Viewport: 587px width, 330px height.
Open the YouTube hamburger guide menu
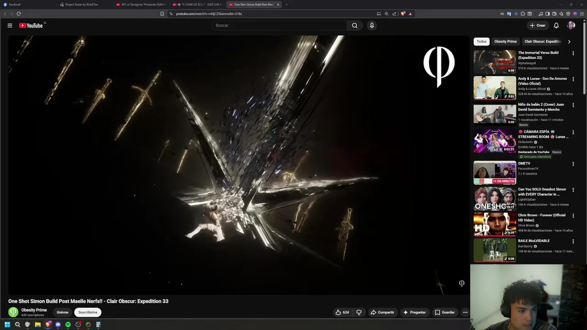click(10, 26)
